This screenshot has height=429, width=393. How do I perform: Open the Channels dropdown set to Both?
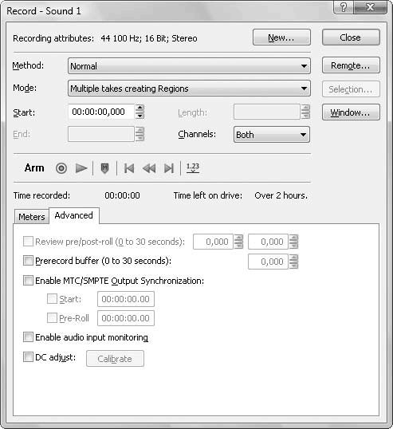pos(272,134)
